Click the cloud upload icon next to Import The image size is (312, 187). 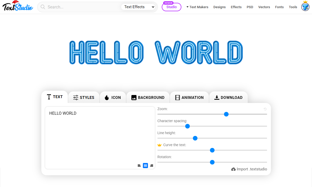coord(233,169)
